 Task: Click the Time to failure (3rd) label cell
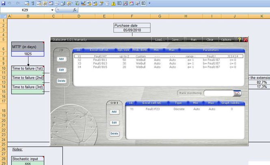(x=28, y=87)
